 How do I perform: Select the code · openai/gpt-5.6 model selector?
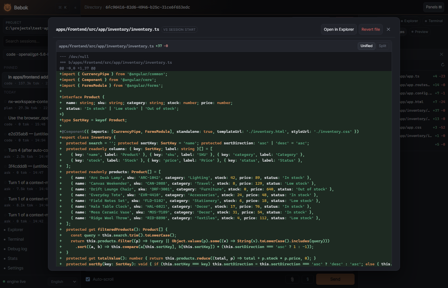click(x=26, y=54)
